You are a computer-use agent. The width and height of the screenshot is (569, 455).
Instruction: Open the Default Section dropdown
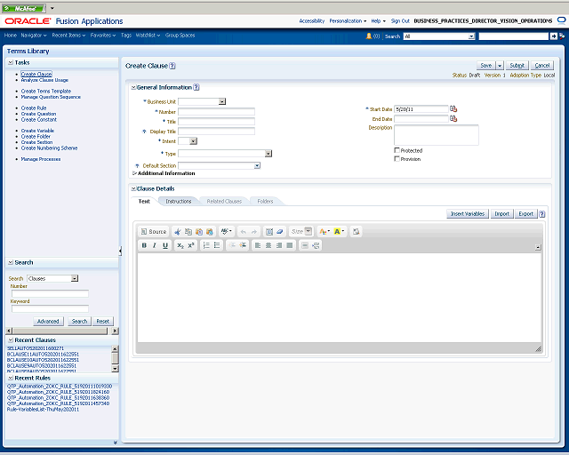(257, 165)
